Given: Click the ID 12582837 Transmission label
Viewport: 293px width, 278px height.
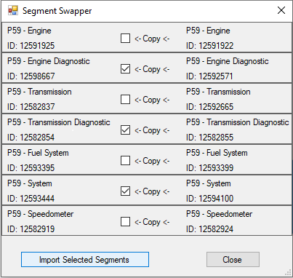Looking at the screenshot, I should tap(31, 107).
